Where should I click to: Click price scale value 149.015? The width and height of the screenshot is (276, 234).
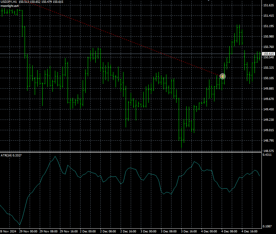(268, 130)
